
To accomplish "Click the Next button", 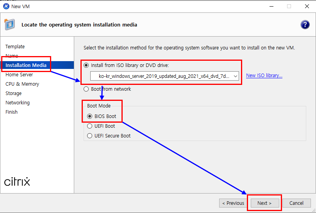I will (264, 203).
